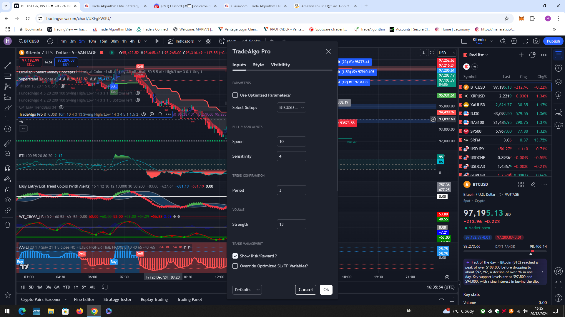
Task: Open chart settings via the hexagon icon
Action: [x=514, y=41]
